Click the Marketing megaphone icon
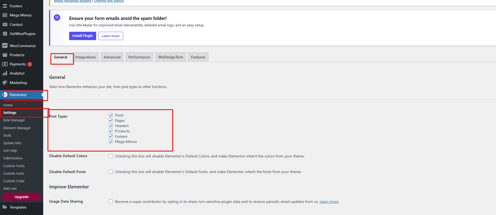 [x=5, y=83]
